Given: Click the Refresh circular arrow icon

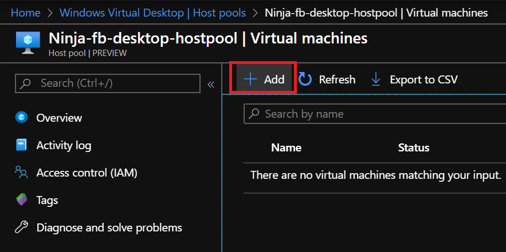Looking at the screenshot, I should tap(305, 79).
